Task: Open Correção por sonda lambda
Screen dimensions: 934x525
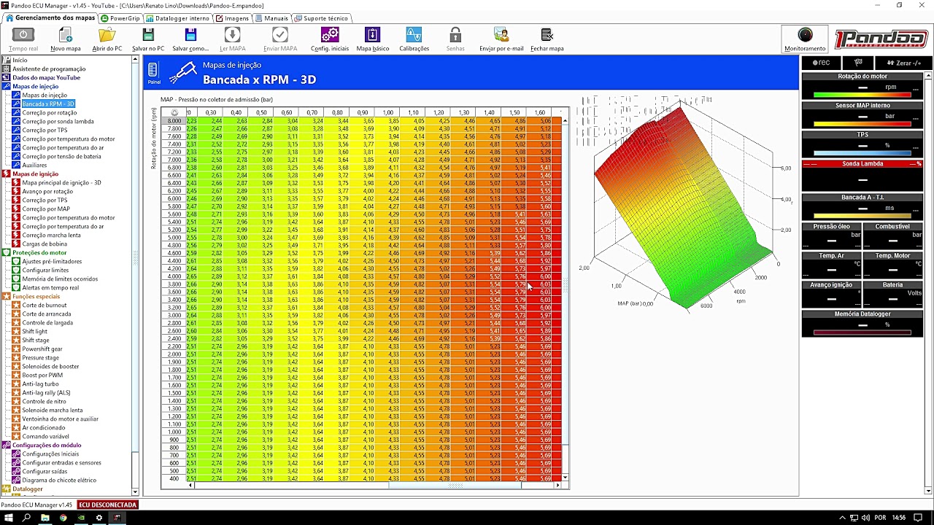Action: tap(58, 121)
